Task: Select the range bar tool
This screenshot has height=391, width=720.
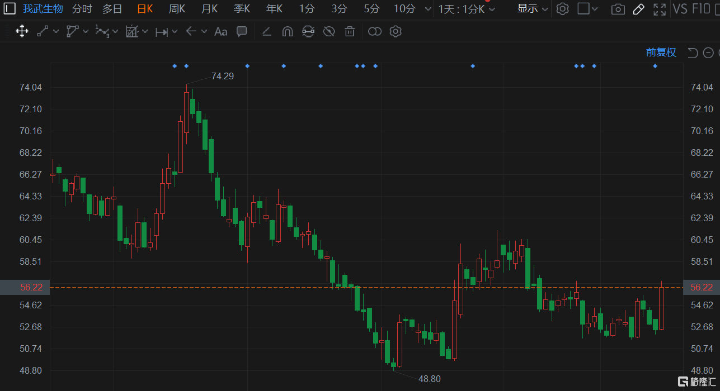Action: pyautogui.click(x=161, y=32)
